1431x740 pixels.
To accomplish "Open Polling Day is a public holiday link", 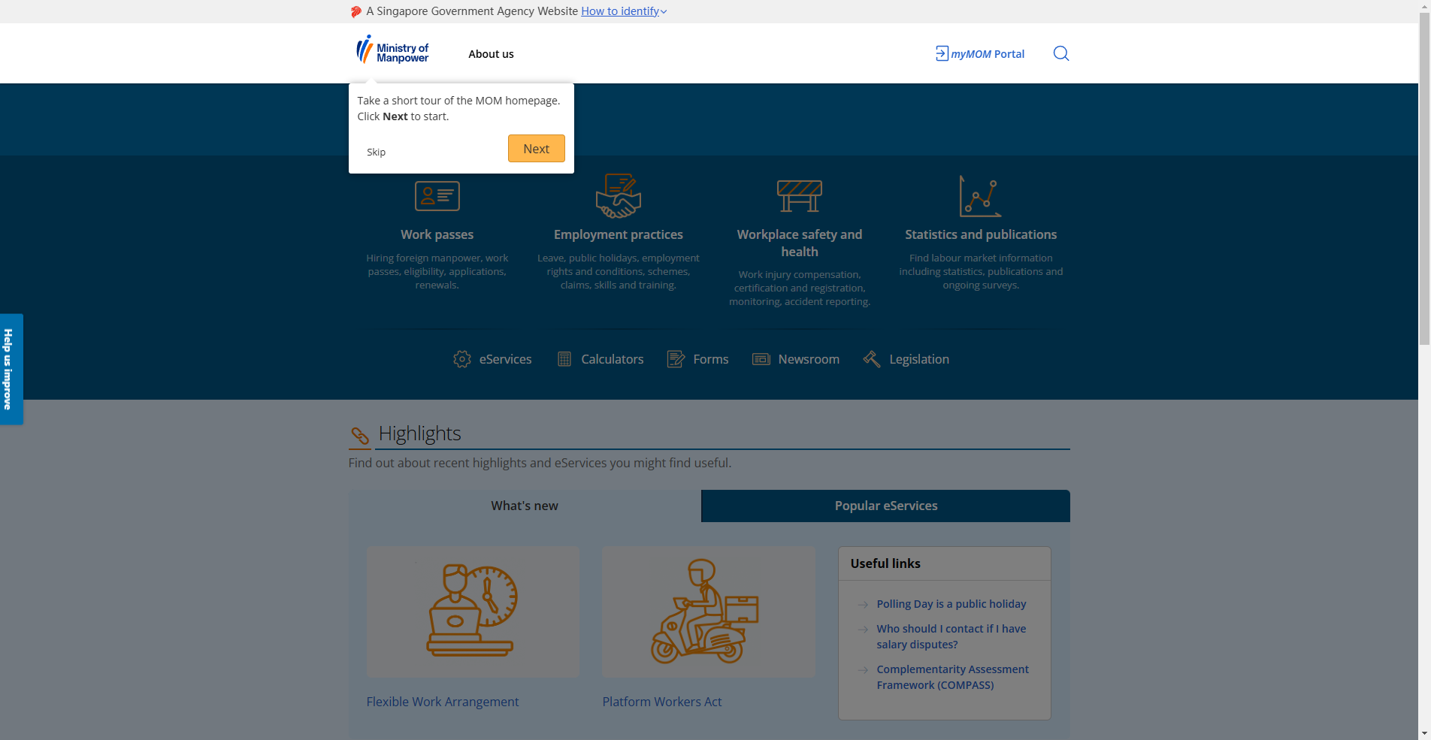I will [x=951, y=604].
